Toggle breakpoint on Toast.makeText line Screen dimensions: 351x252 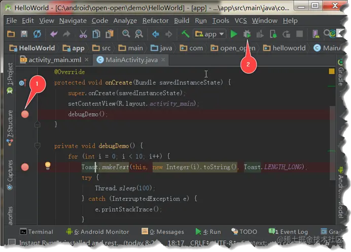(25, 167)
